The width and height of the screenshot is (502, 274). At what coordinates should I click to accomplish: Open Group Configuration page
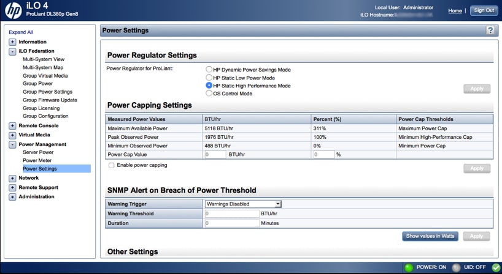point(45,116)
